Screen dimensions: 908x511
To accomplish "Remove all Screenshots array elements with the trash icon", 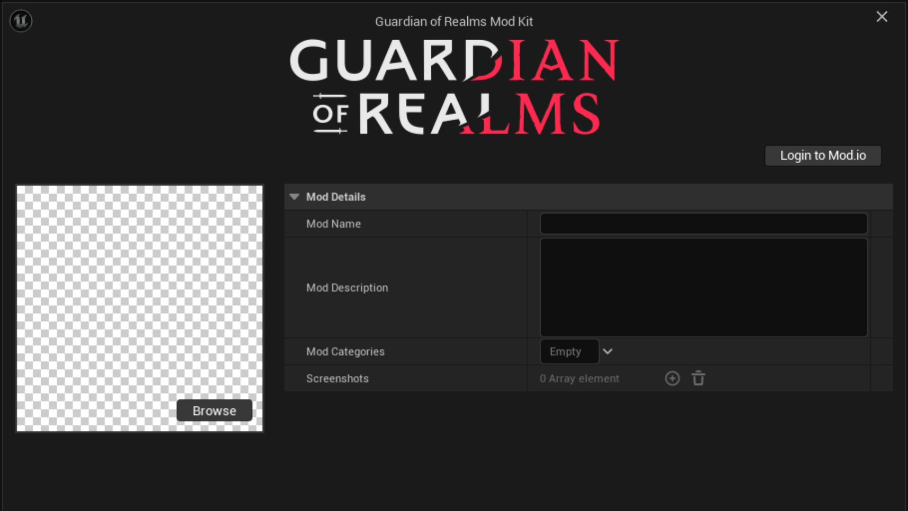I will coord(698,379).
